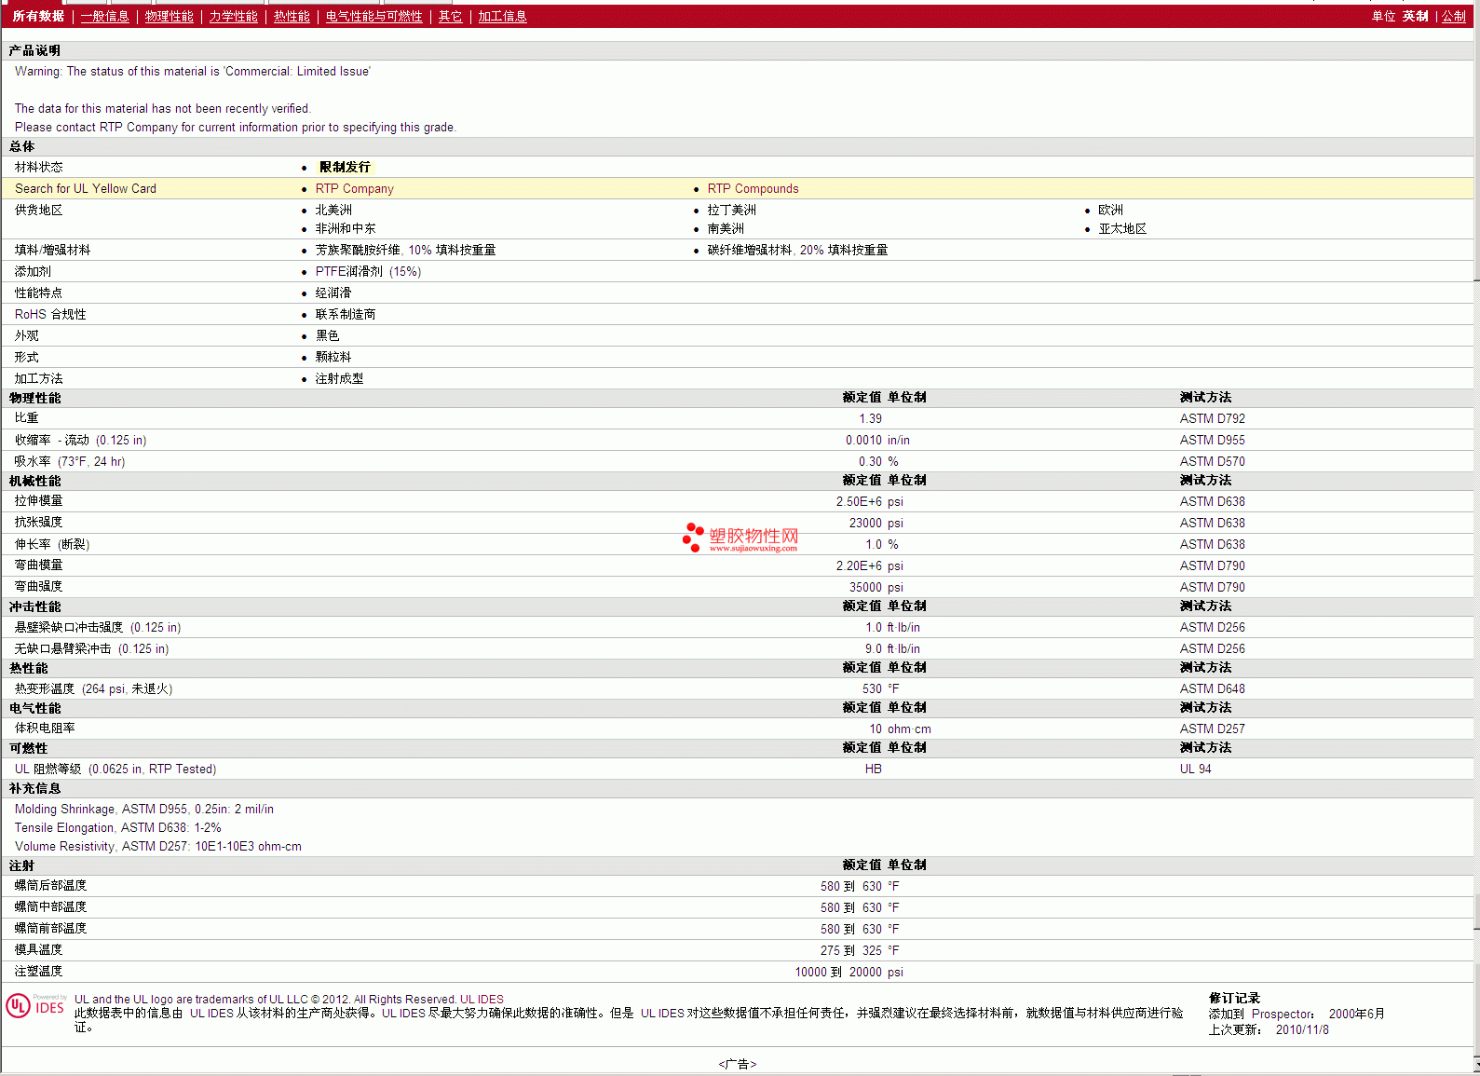The width and height of the screenshot is (1480, 1076).
Task: Switch to 物理性能 tab
Action: click(x=170, y=17)
